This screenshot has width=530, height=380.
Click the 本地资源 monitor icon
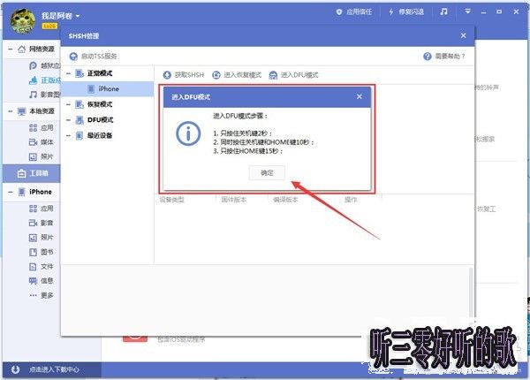pyautogui.click(x=21, y=111)
